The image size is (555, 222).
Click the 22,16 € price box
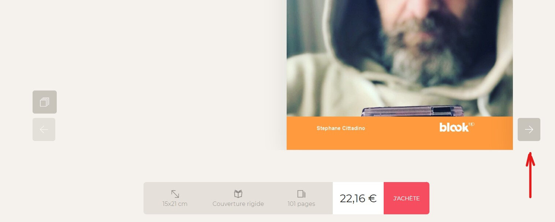coord(358,198)
